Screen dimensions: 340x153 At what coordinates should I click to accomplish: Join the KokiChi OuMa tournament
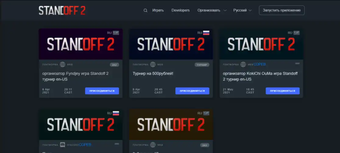click(x=282, y=91)
